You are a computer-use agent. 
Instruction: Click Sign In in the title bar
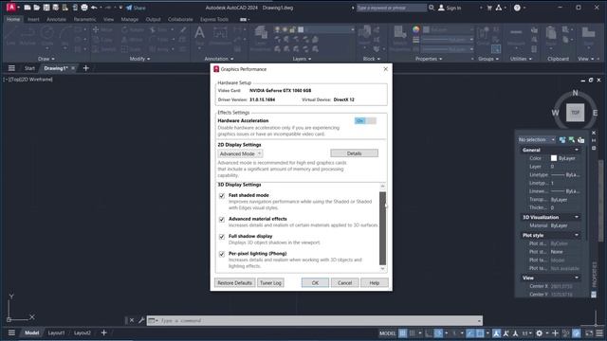tap(450, 8)
